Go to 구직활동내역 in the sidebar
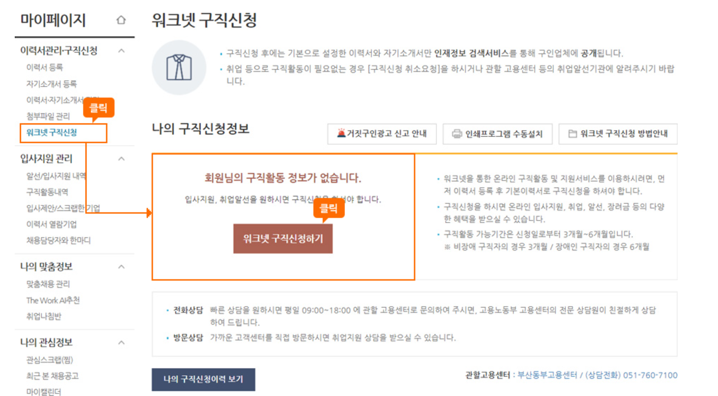The width and height of the screenshot is (718, 396). 47,192
